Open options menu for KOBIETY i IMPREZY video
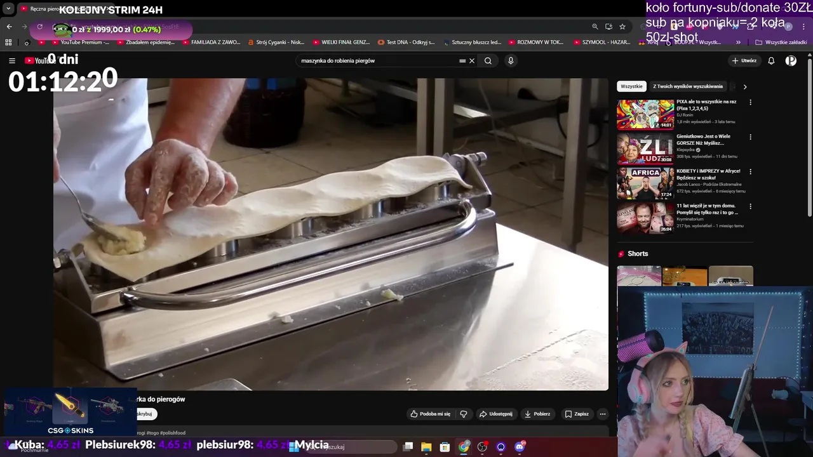This screenshot has height=457, width=813. point(750,171)
